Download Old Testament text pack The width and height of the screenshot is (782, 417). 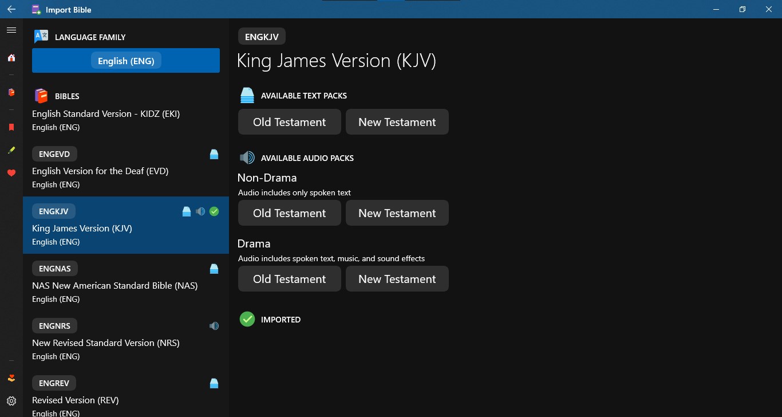point(290,122)
